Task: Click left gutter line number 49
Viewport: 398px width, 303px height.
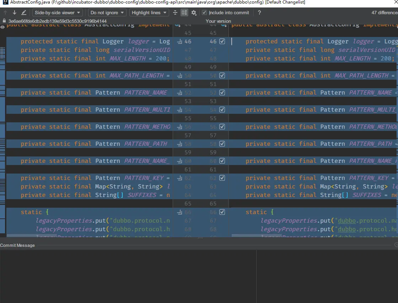Action: click(188, 67)
